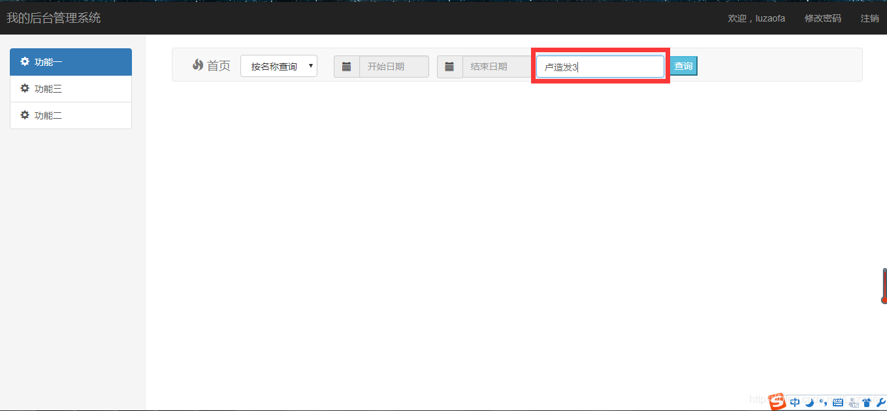Click the Sogou input method logo
The width and height of the screenshot is (887, 411).
coord(777,401)
